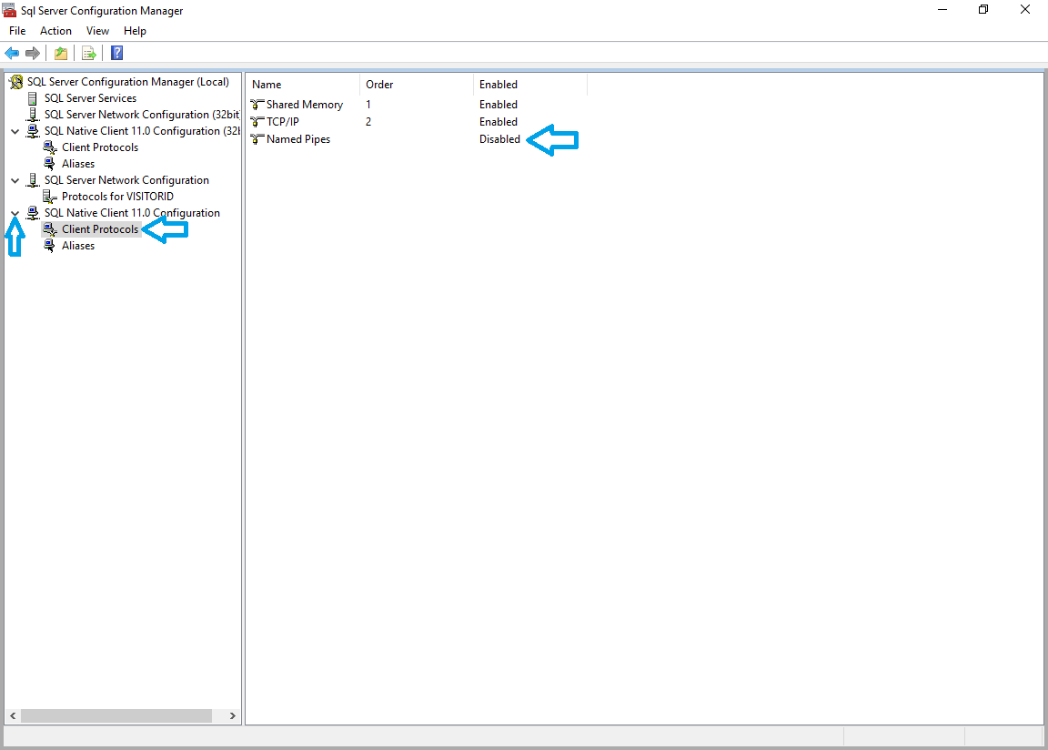Screen dimensions: 1048x750
Task: Open the View menu
Action: (x=97, y=31)
